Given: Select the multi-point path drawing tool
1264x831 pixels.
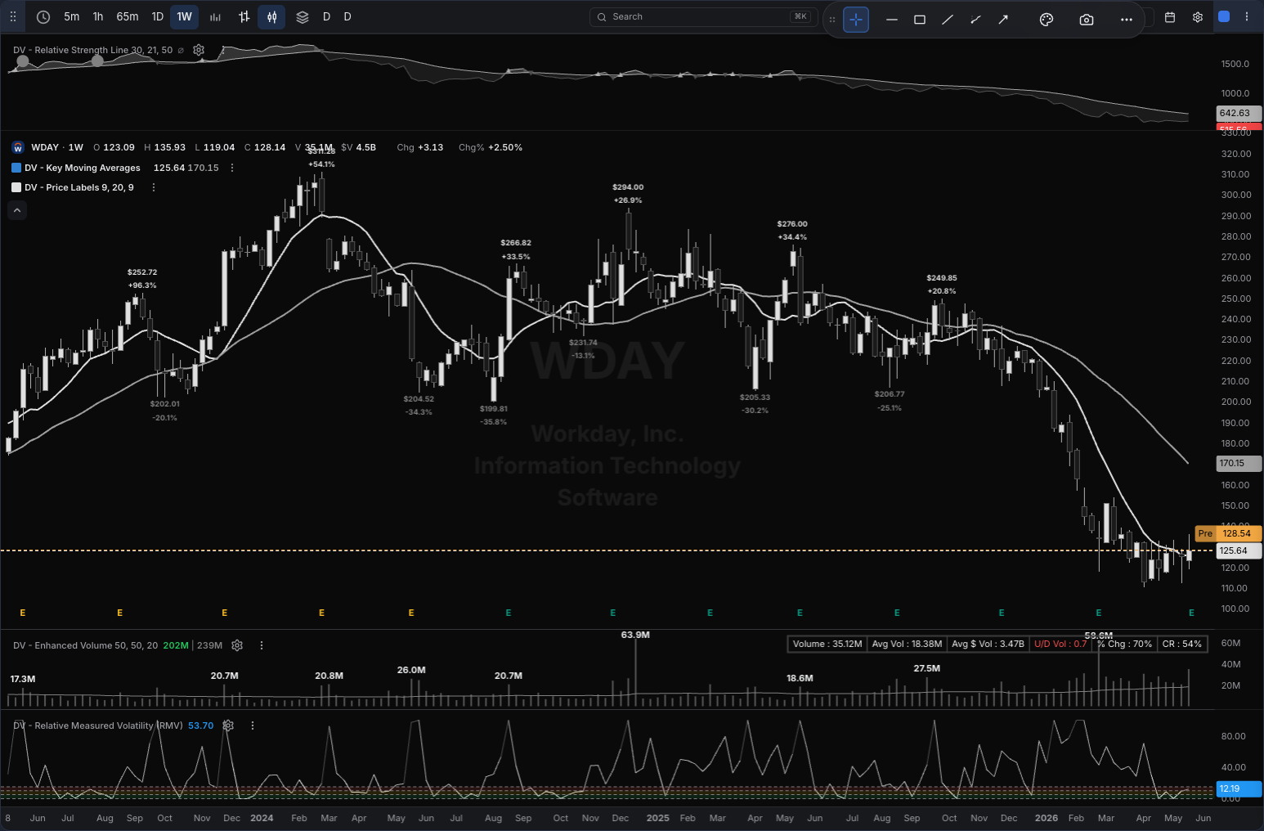Looking at the screenshot, I should (975, 20).
